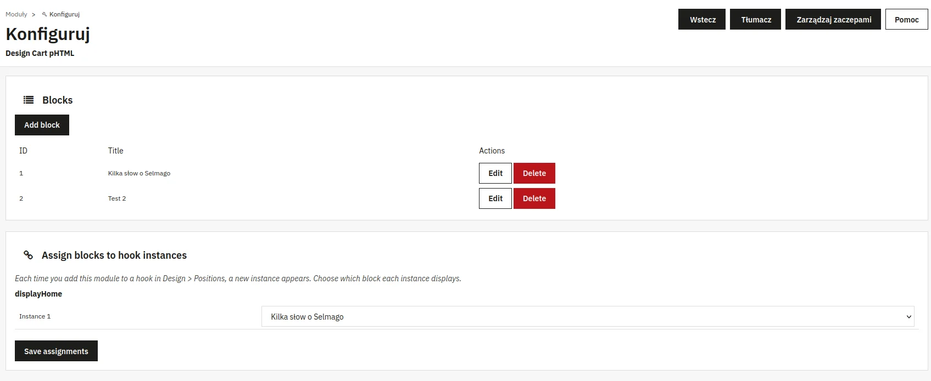This screenshot has height=381, width=931.
Task: Click the 'displayHome' hook name
Action: pyautogui.click(x=38, y=294)
